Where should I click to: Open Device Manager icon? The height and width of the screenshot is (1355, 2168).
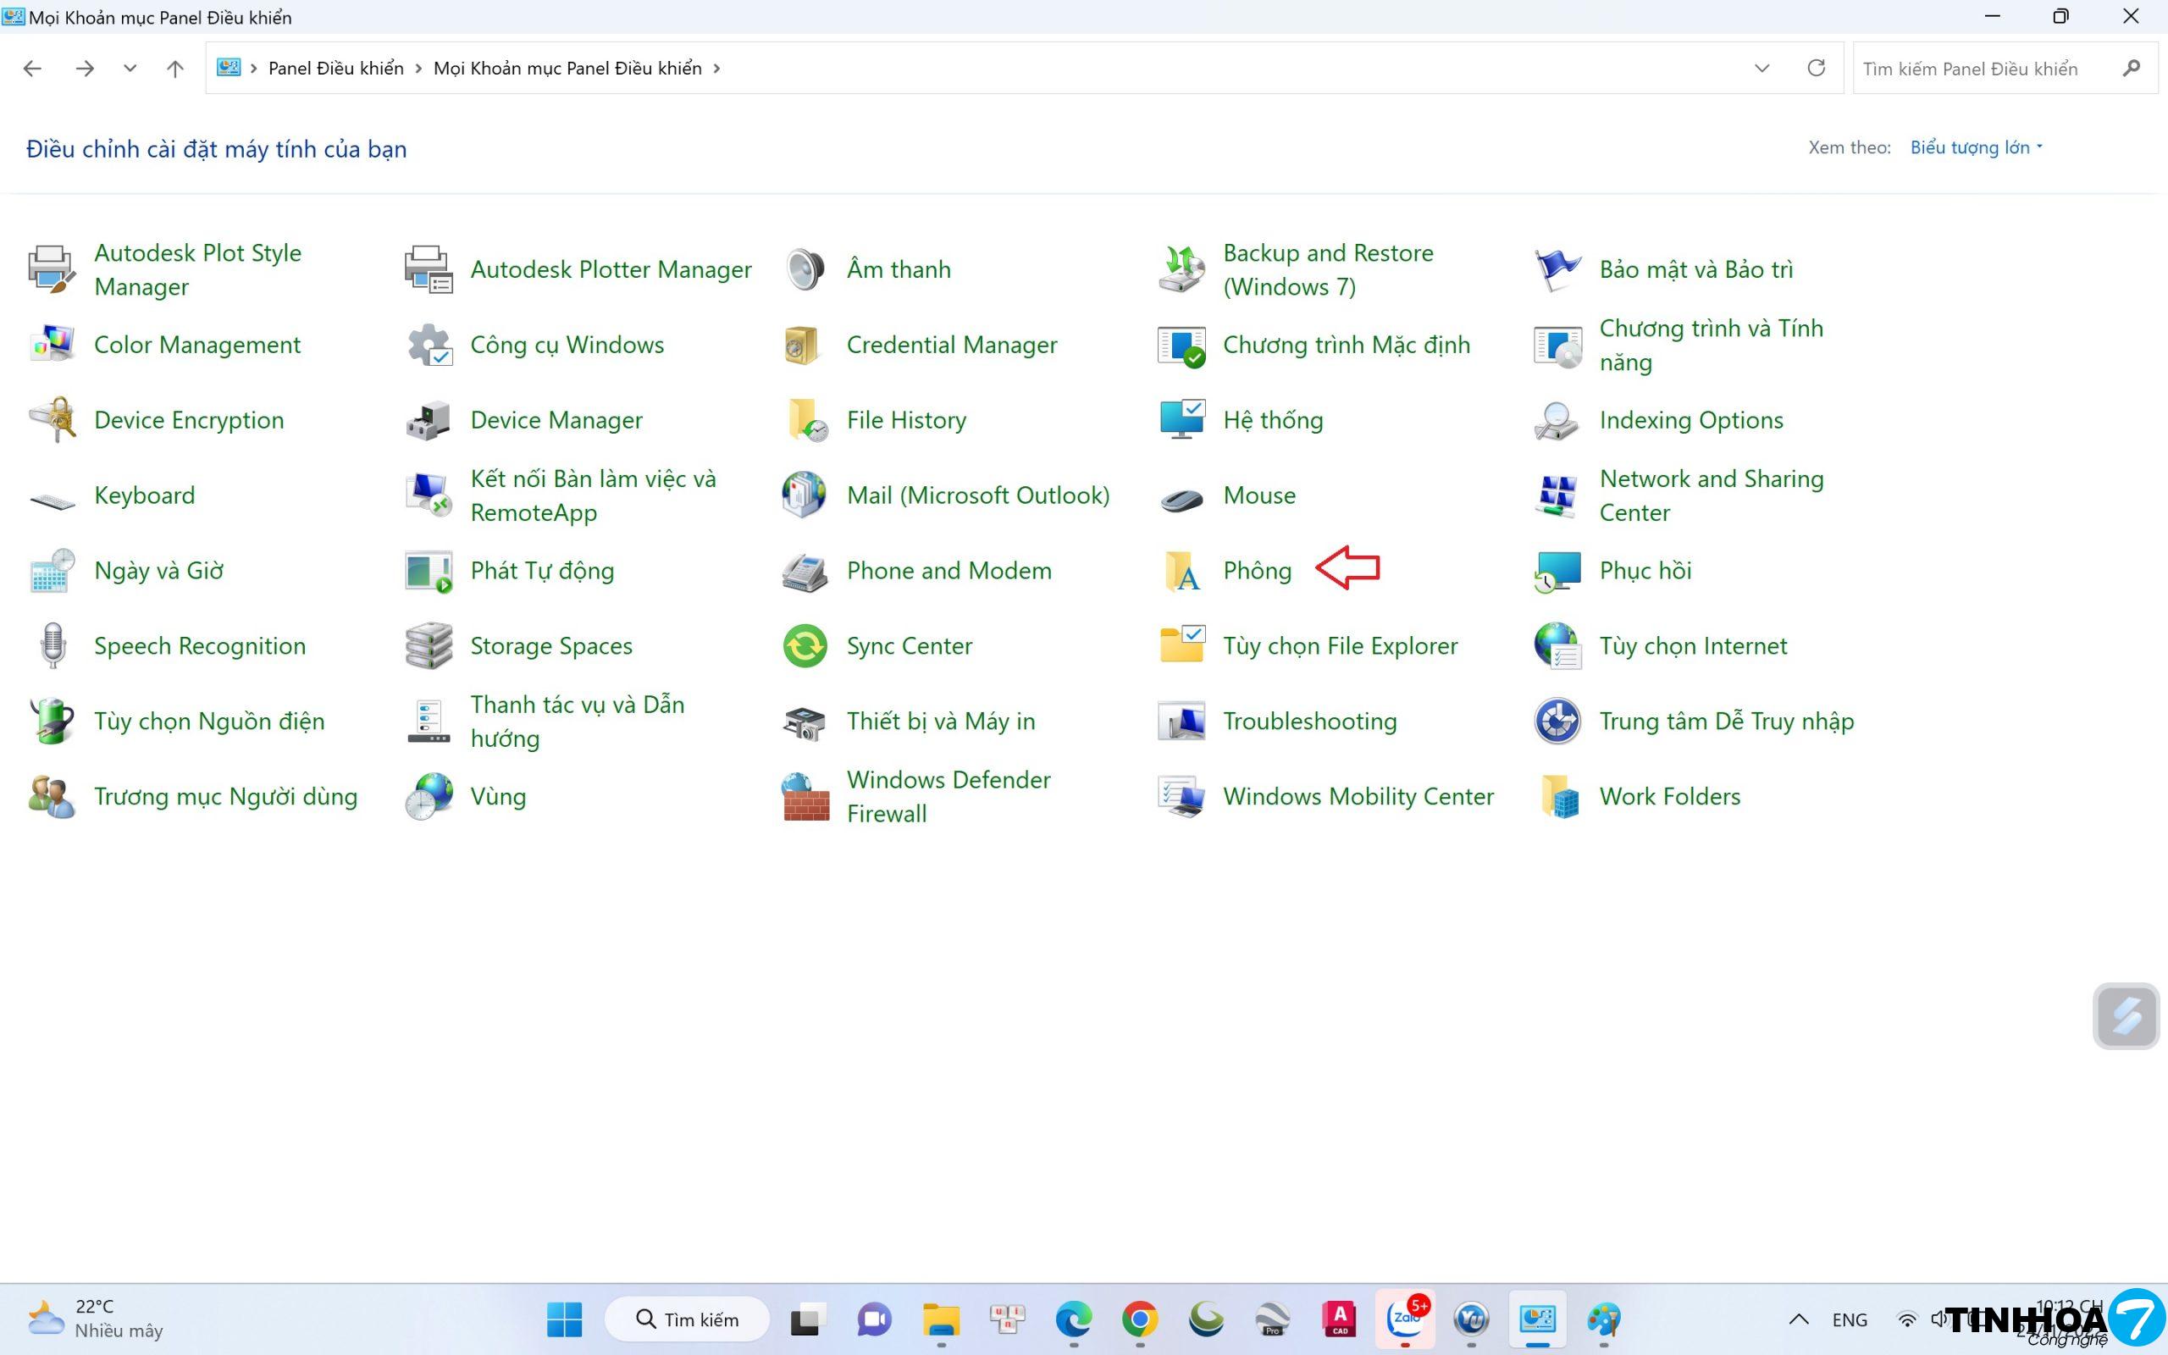click(x=429, y=420)
